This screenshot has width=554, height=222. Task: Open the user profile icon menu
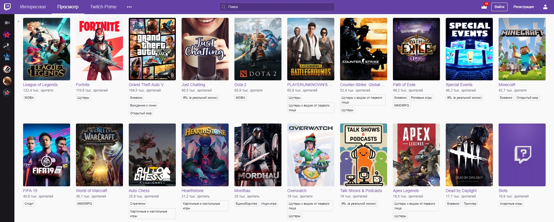pyautogui.click(x=545, y=7)
